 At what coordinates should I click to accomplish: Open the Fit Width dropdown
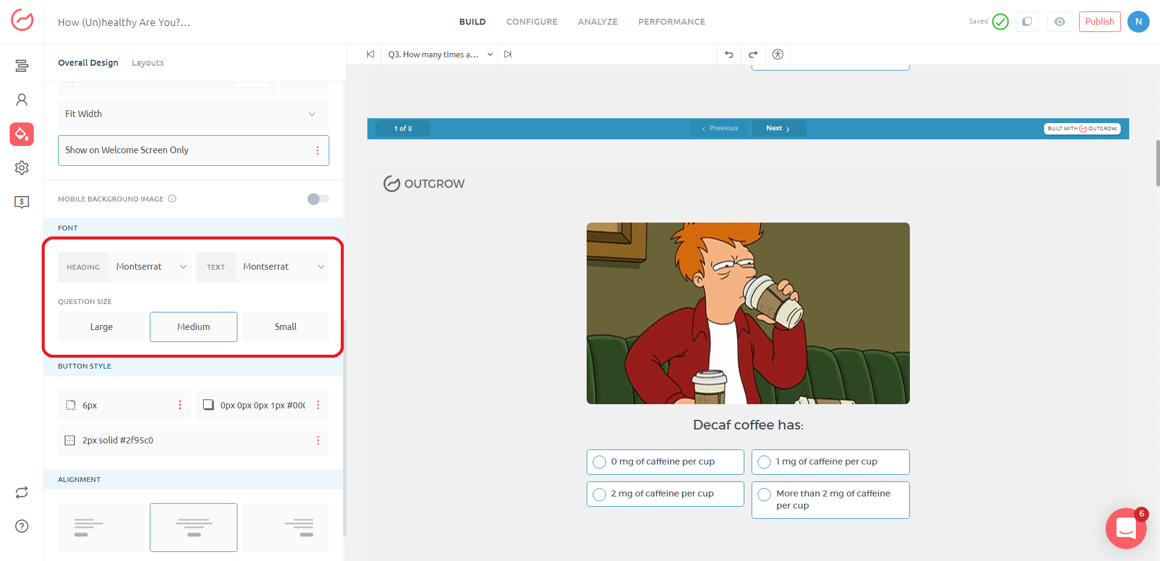(193, 115)
